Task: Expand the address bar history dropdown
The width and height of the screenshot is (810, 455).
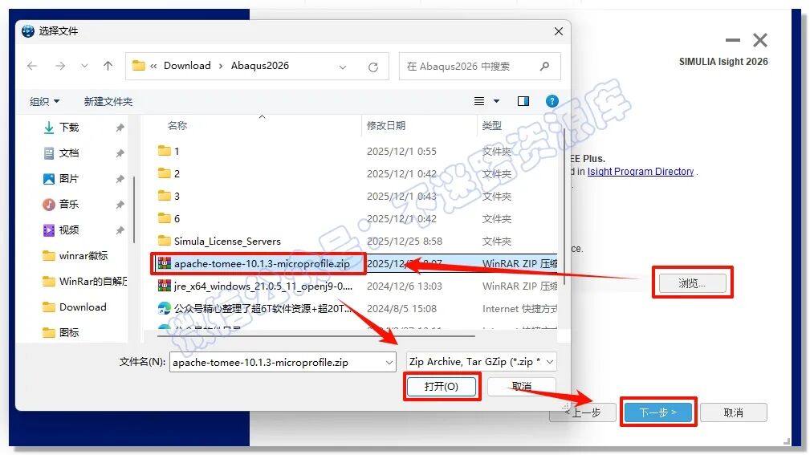Action: [x=343, y=67]
